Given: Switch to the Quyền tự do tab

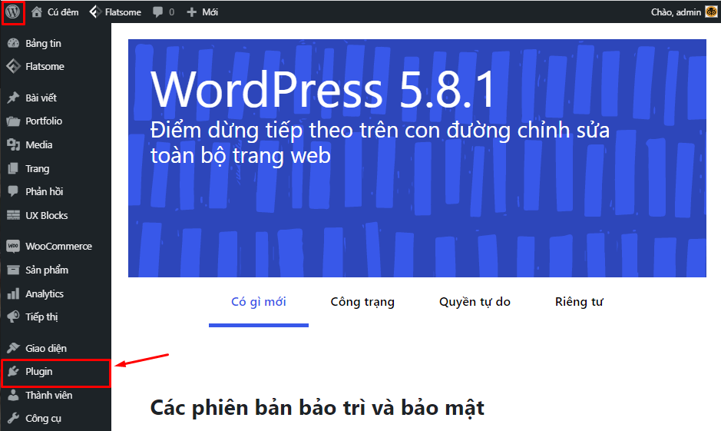Looking at the screenshot, I should click(x=475, y=302).
